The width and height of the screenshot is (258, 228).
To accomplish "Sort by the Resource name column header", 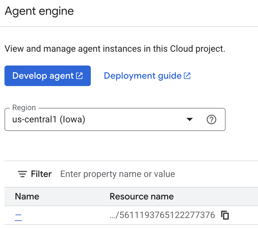I will tap(142, 197).
